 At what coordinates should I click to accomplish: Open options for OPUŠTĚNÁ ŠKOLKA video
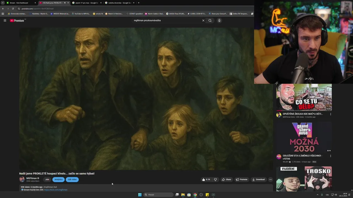tap(330, 114)
